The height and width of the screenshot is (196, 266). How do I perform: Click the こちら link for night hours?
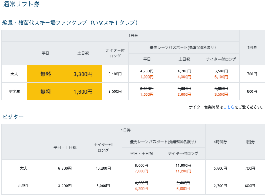click(229, 107)
